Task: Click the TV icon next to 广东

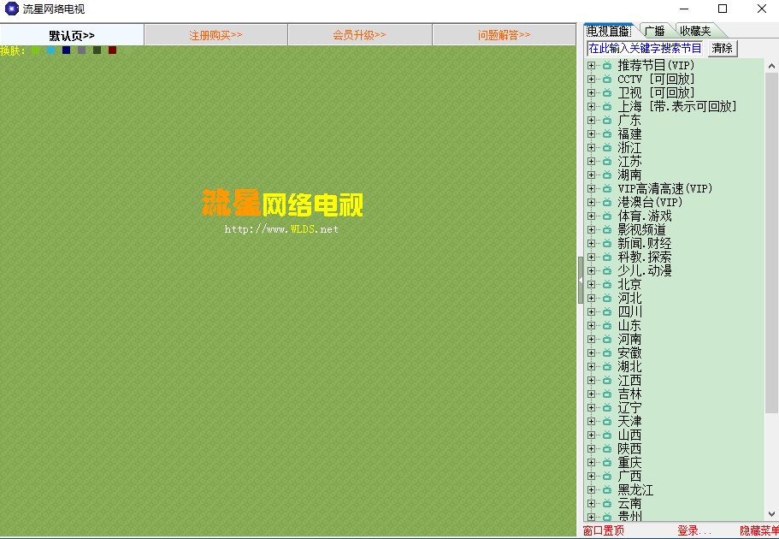Action: tap(607, 121)
